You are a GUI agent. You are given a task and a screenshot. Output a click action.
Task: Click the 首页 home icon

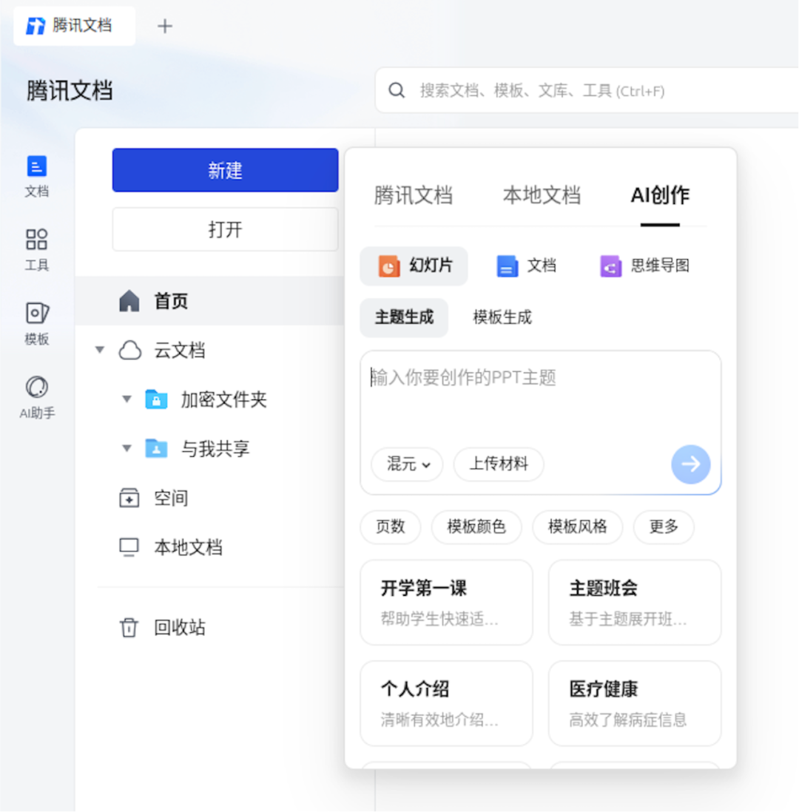[x=129, y=301]
